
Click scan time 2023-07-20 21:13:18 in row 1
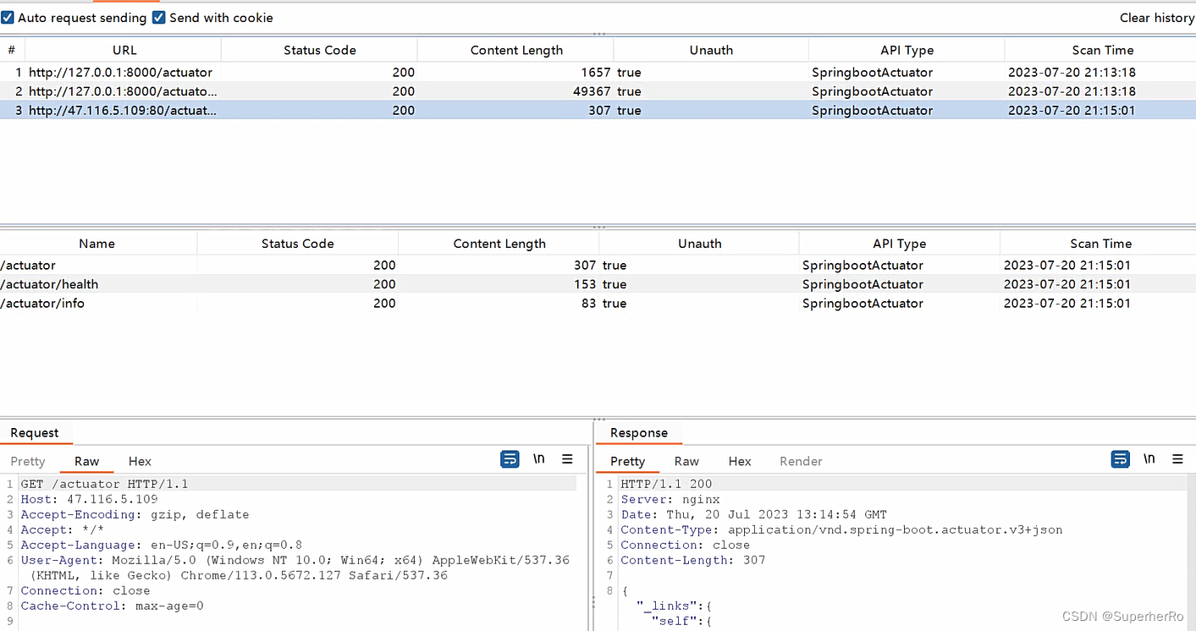[x=1072, y=73]
